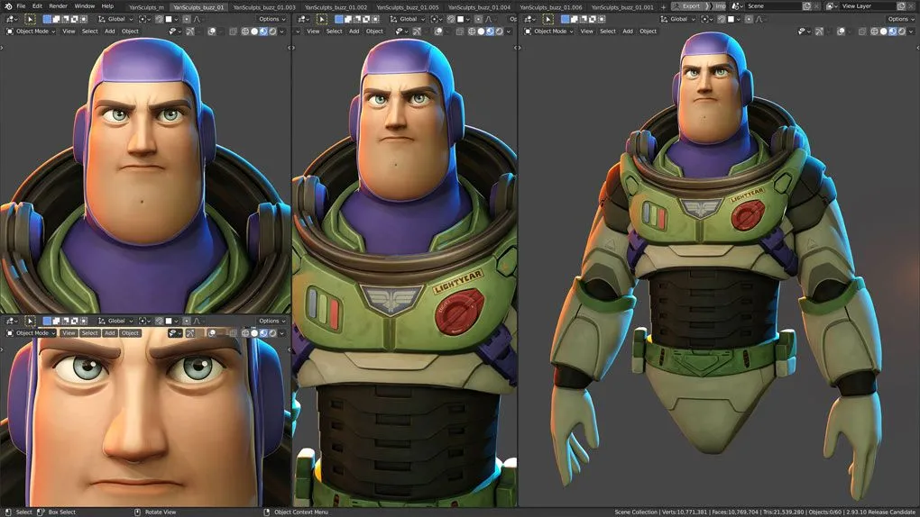Open Global transform orientation dropdown in top-left viewport
Viewport: 920px width, 517px height.
point(115,19)
